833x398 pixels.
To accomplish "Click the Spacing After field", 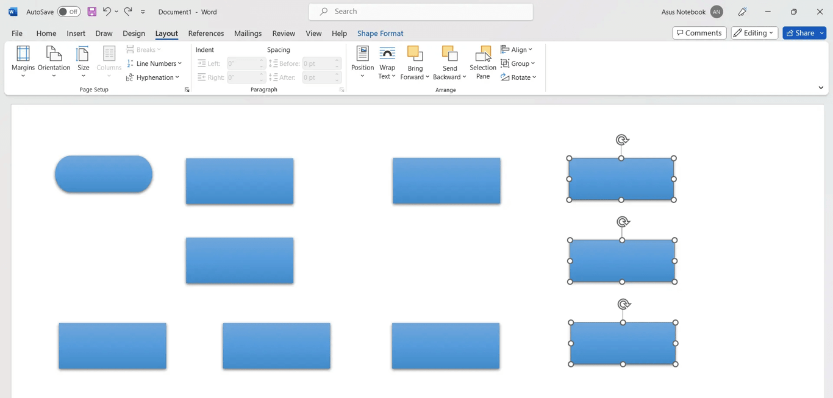I will 321,77.
